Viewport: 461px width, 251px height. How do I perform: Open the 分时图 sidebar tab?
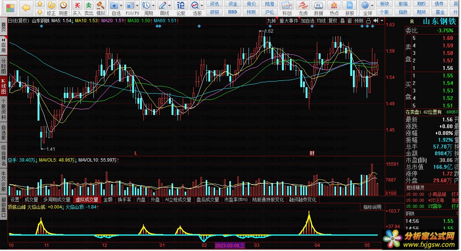[3, 67]
